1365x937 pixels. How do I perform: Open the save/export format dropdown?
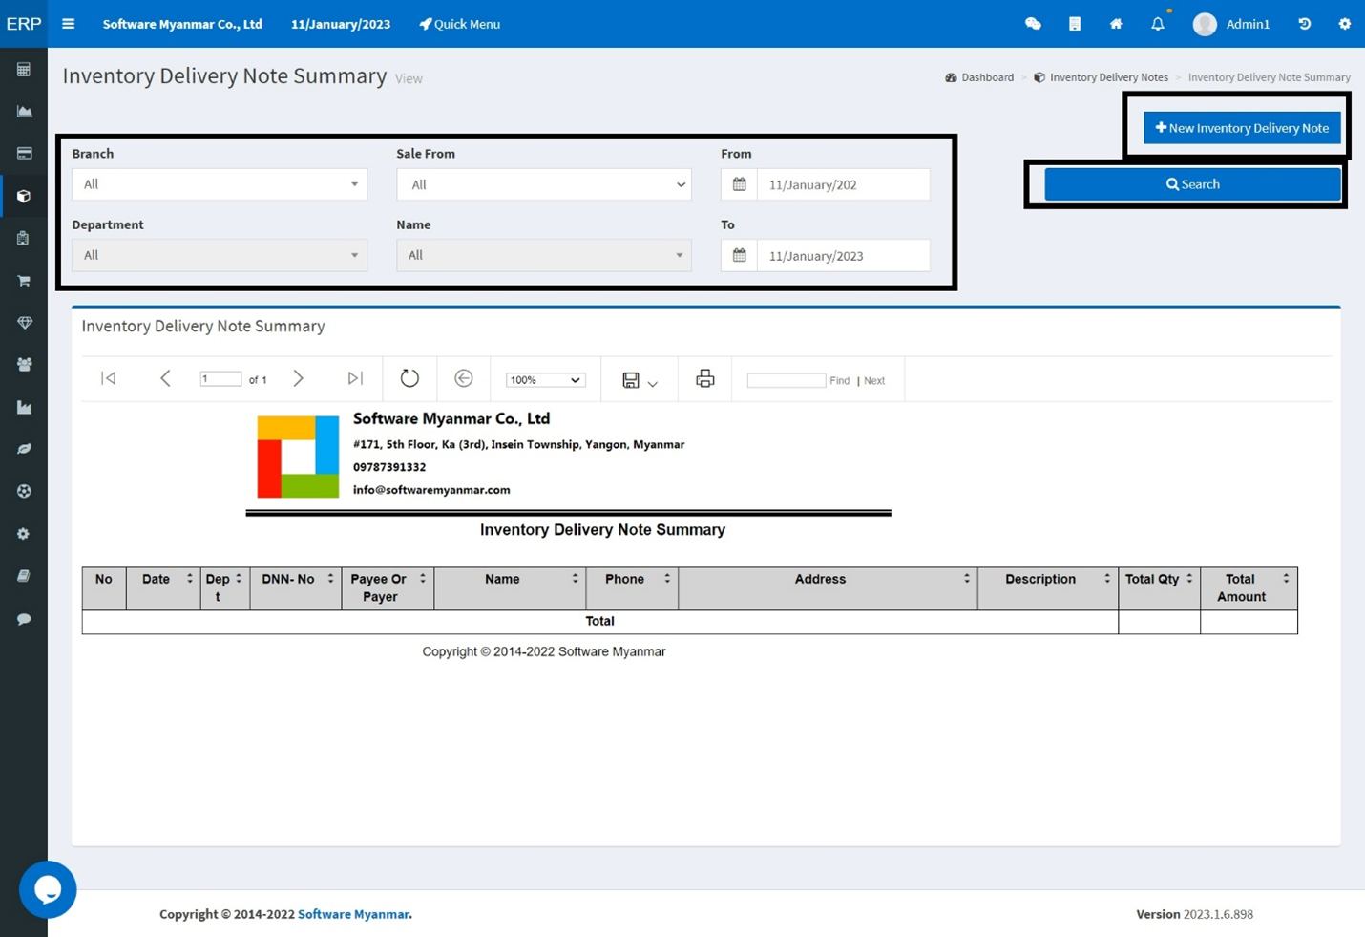pos(640,380)
